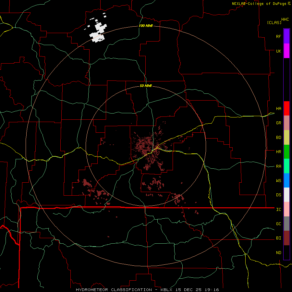Click the 'NEXLAB-College of DuPage' credit text
The width and height of the screenshot is (292, 292).
click(259, 4)
